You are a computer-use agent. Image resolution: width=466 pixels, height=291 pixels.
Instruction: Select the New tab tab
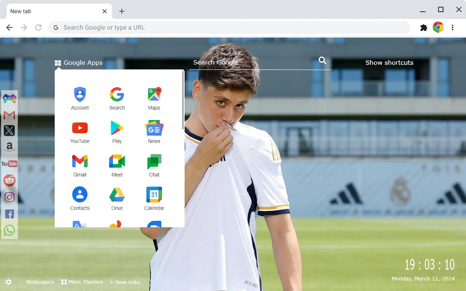59,11
